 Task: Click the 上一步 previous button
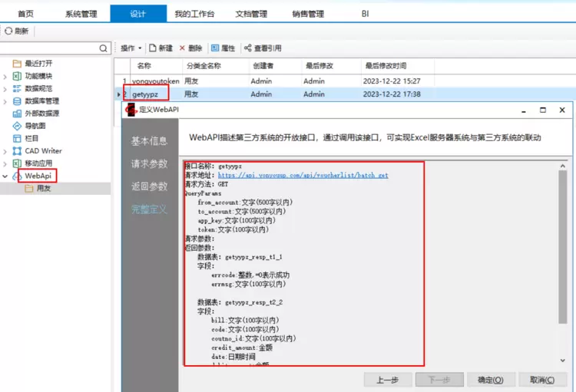coord(386,380)
